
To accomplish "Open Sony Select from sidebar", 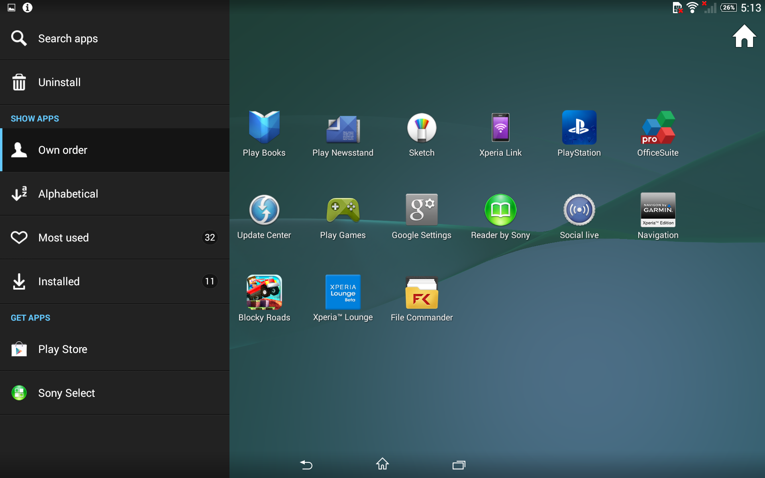I will (x=115, y=393).
